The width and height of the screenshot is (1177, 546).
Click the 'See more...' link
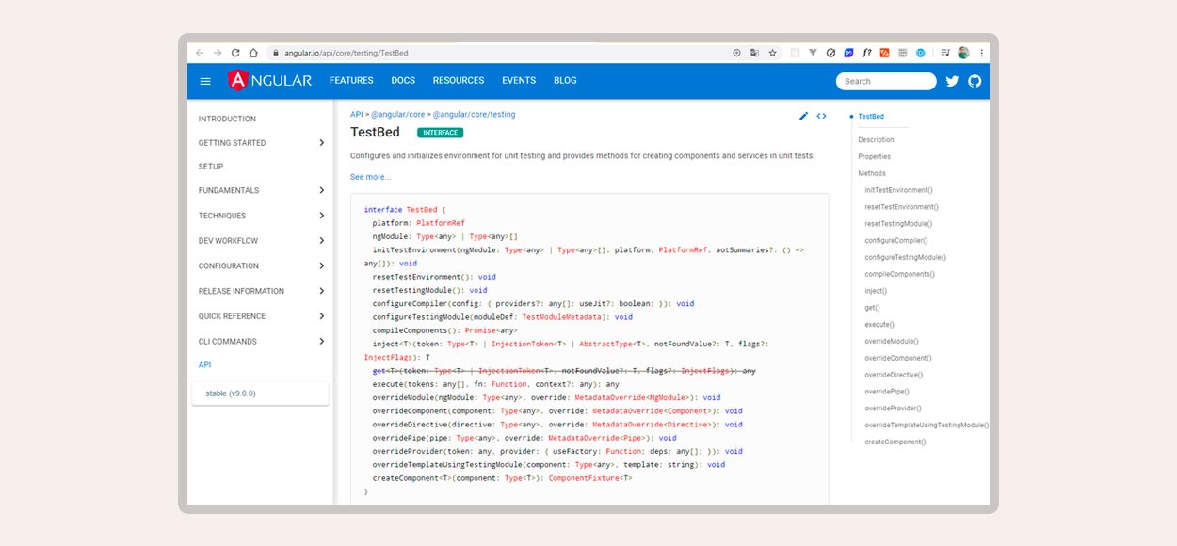[x=370, y=177]
